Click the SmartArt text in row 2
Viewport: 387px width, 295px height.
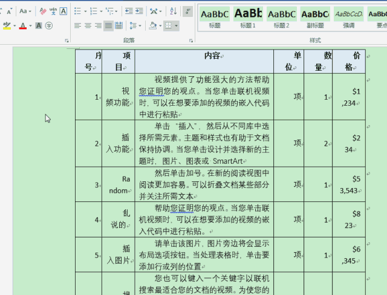coord(228,161)
